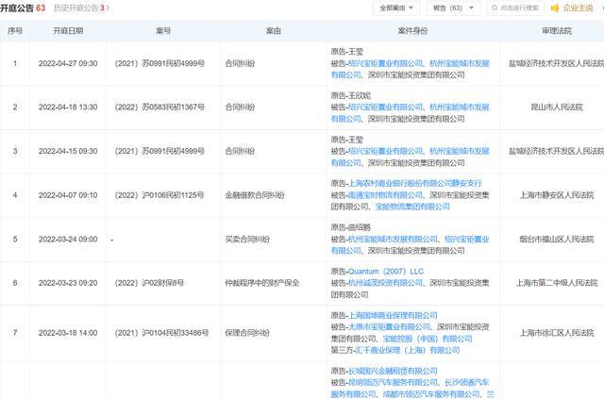Open the 被告 (63) dropdown filter
604x399 pixels.
[x=453, y=8]
